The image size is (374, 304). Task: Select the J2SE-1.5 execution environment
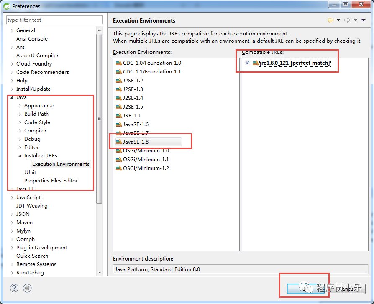pos(133,107)
